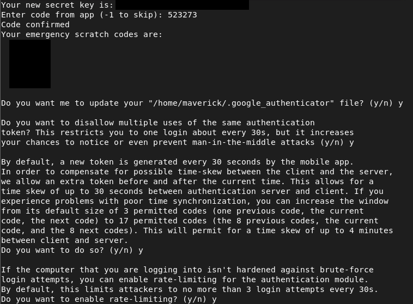The height and width of the screenshot is (304, 413).
Task: Click the entered verification code 523273
Action: [x=183, y=15]
